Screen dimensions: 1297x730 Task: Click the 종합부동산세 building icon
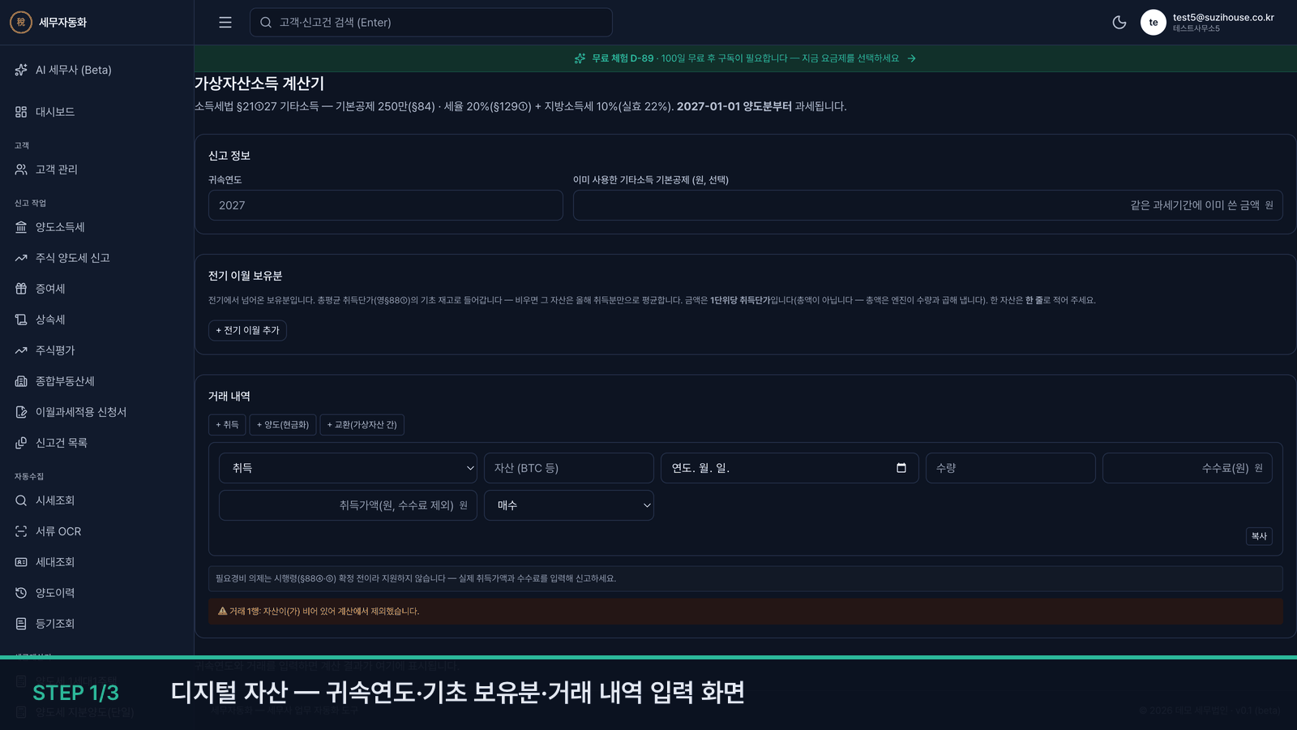[x=21, y=381]
